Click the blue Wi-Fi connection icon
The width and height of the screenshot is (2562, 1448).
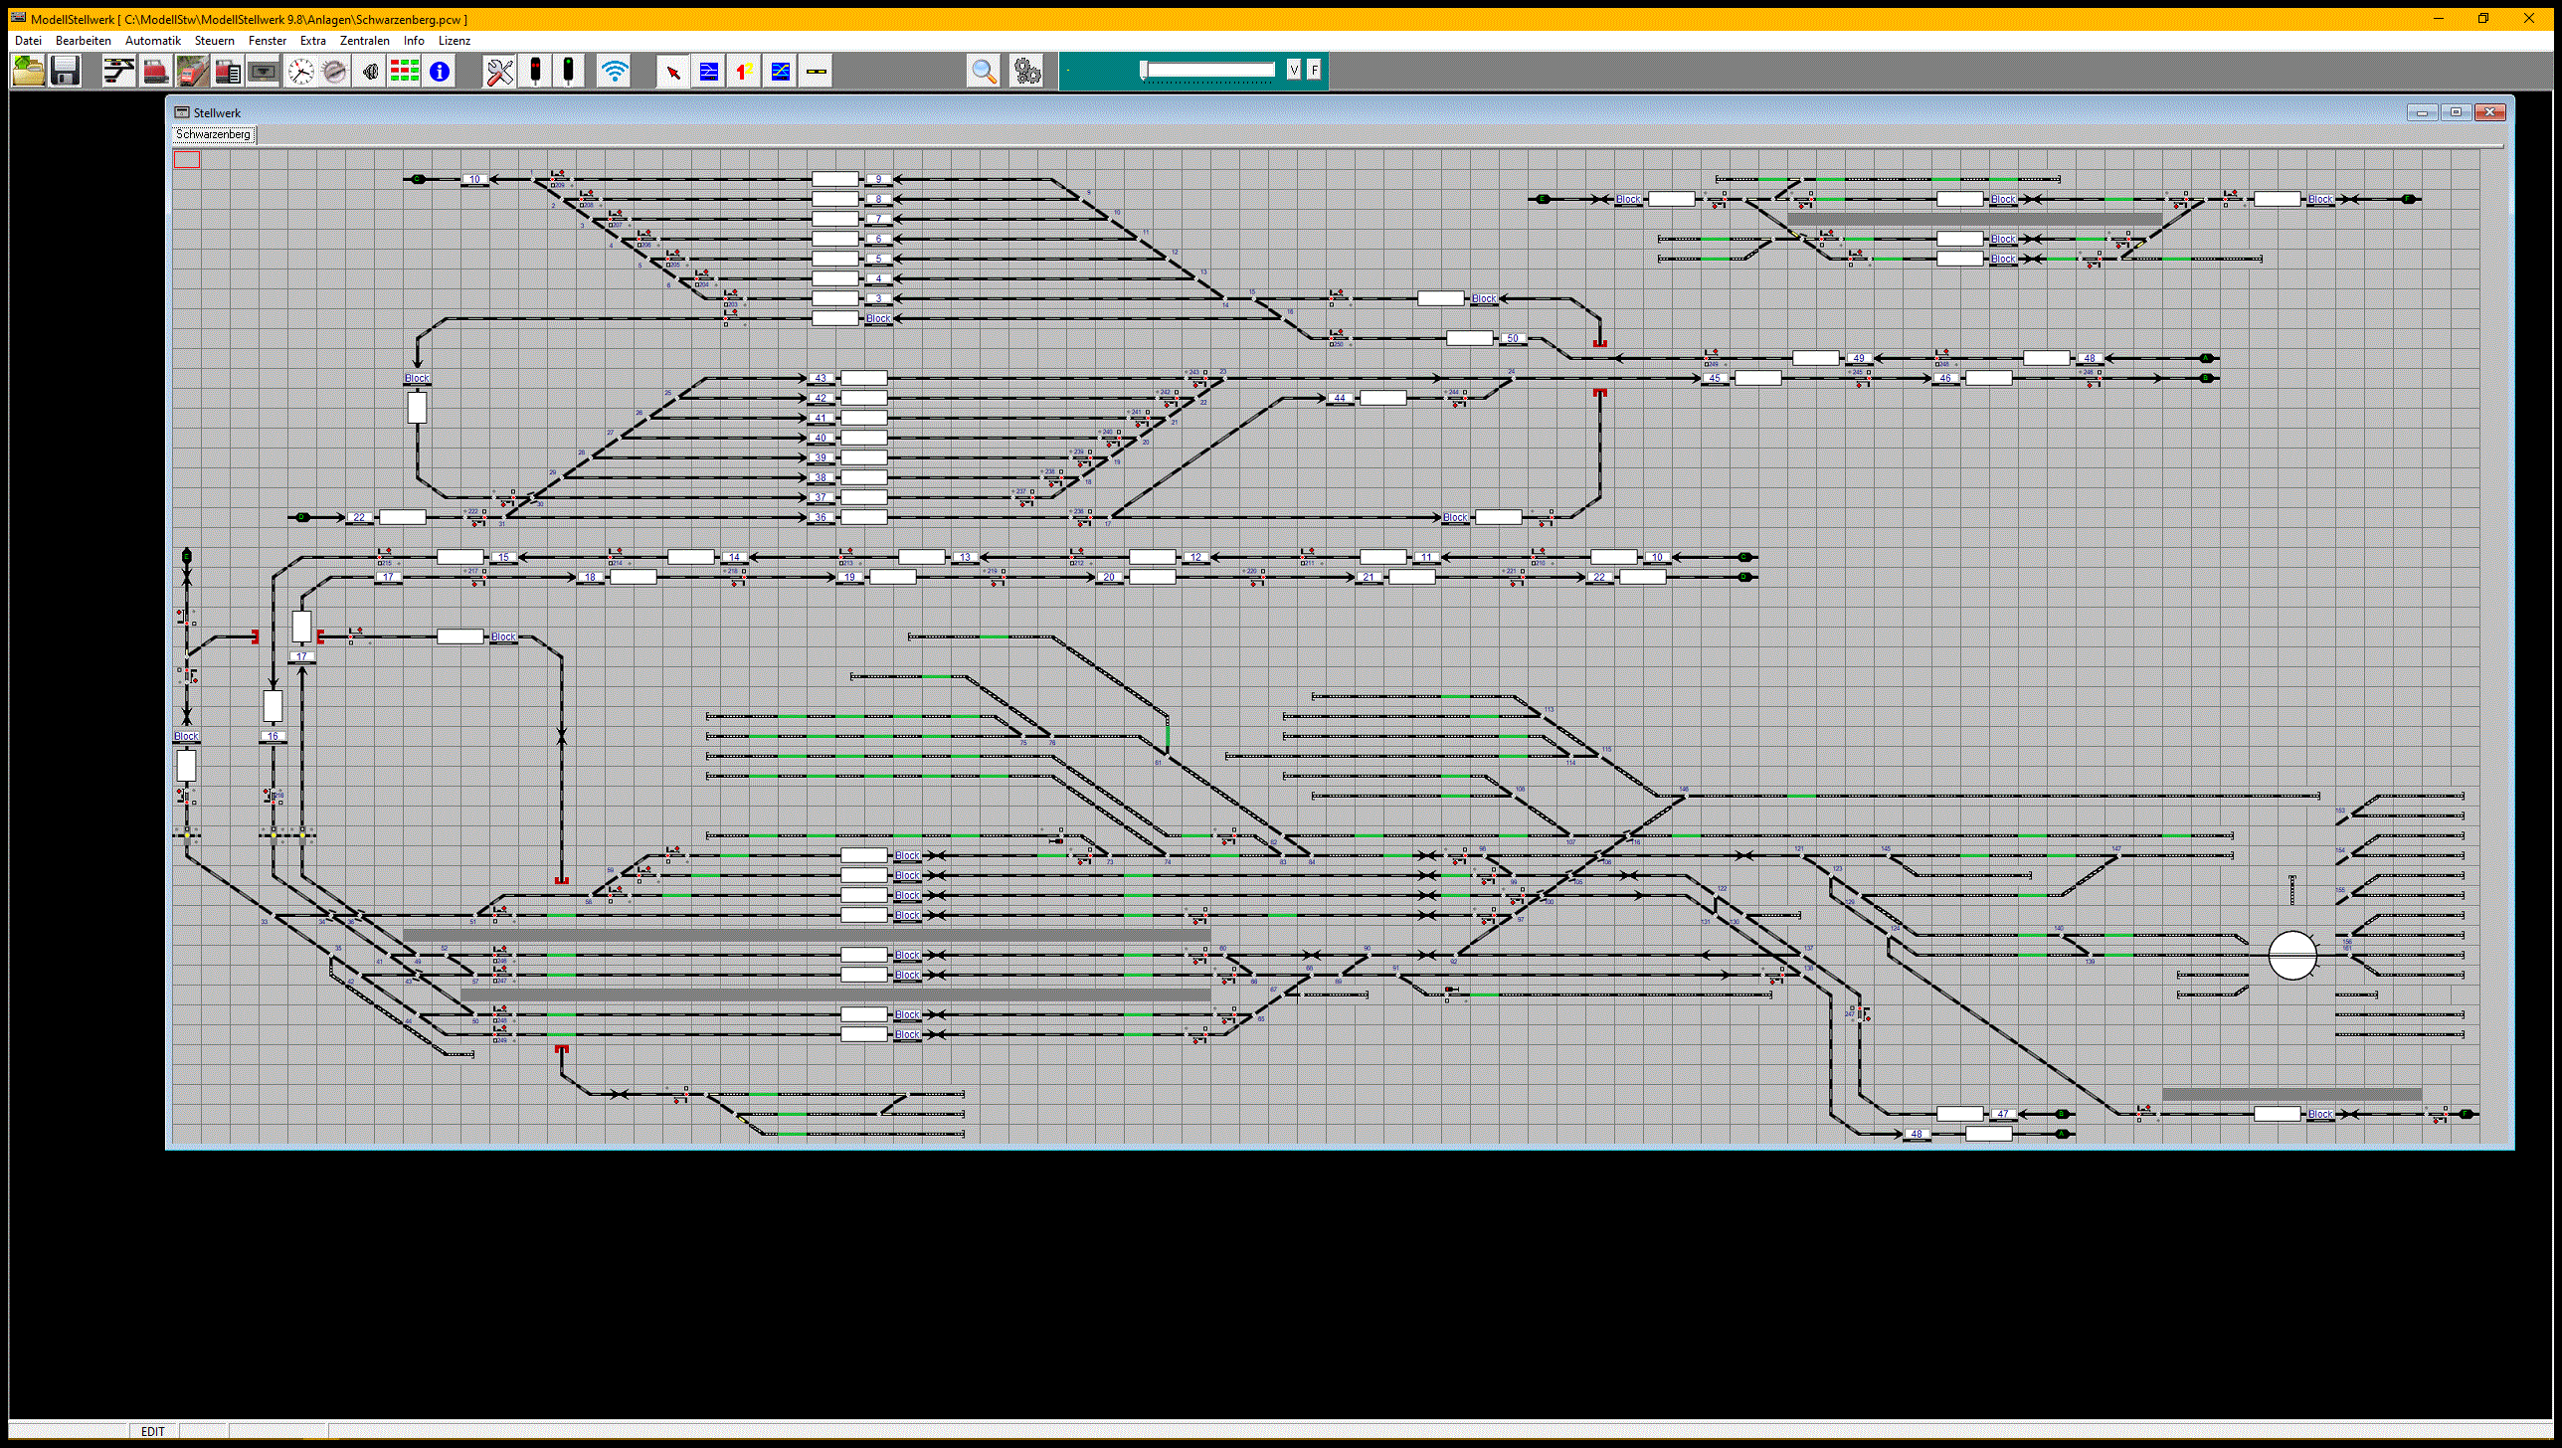click(x=615, y=71)
